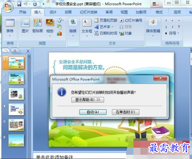Insert 幻灯片编号 slide number
The image size is (192, 159).
click(131, 20)
